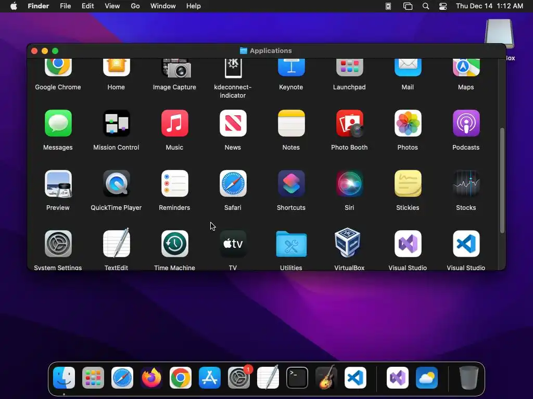
Task: Select the News app icon
Action: (233, 123)
